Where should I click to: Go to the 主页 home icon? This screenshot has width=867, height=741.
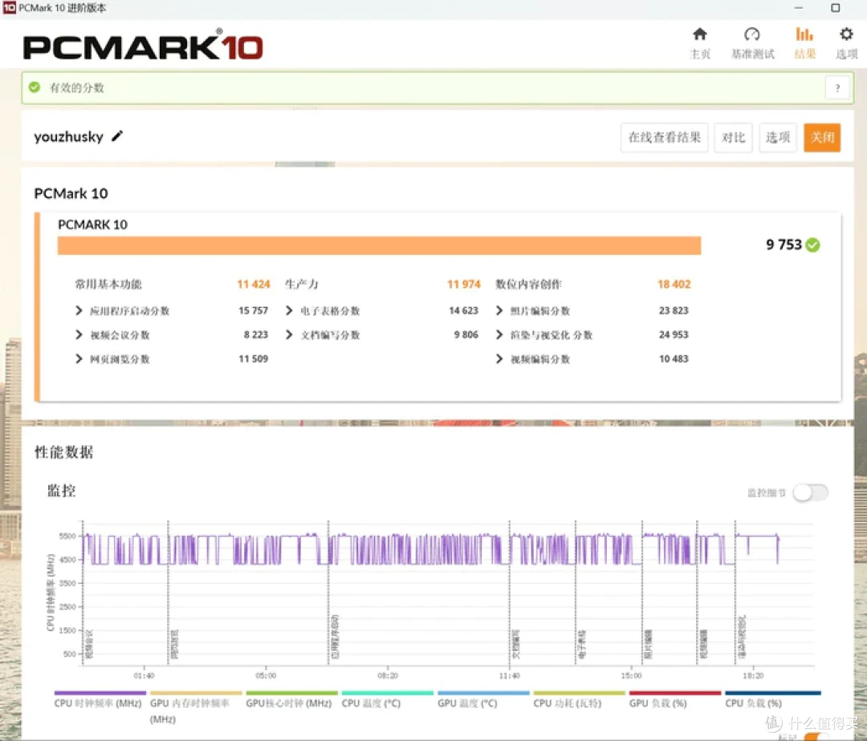[x=699, y=34]
